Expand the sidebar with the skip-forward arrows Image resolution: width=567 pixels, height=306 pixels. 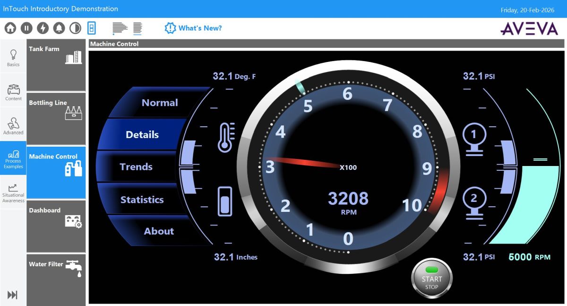(13, 295)
